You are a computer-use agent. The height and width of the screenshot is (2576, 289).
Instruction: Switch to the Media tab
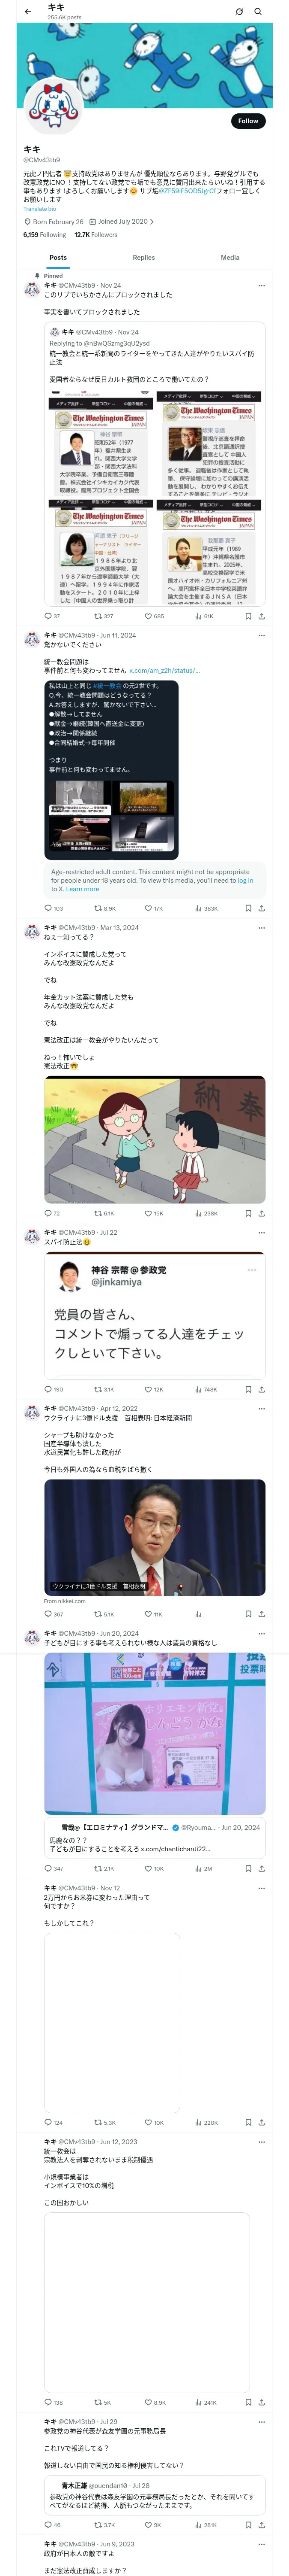230,257
